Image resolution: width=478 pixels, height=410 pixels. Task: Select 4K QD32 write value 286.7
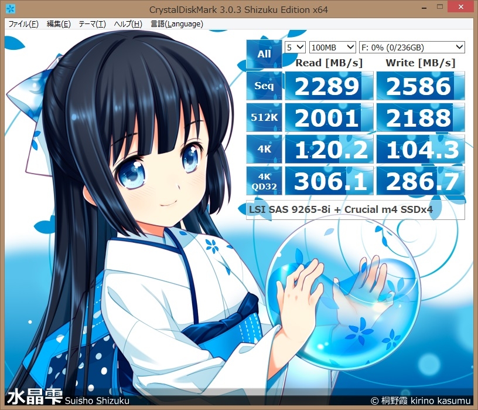[421, 181]
